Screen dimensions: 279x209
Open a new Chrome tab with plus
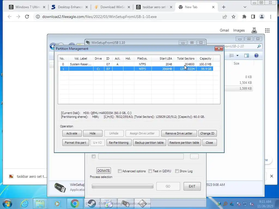point(224,7)
